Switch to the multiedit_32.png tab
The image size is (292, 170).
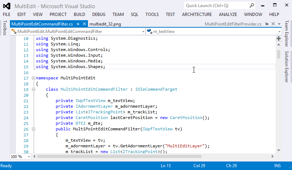(x=105, y=24)
